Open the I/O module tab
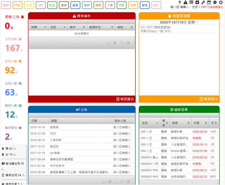 click(x=41, y=5)
